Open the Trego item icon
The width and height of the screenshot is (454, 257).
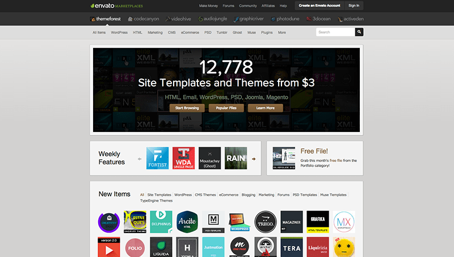pos(266,222)
